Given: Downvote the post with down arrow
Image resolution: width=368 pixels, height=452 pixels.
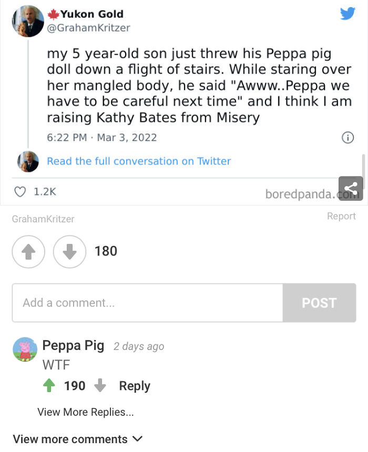Looking at the screenshot, I should coord(69,252).
